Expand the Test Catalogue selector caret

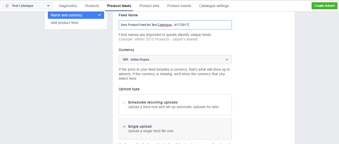pos(48,6)
